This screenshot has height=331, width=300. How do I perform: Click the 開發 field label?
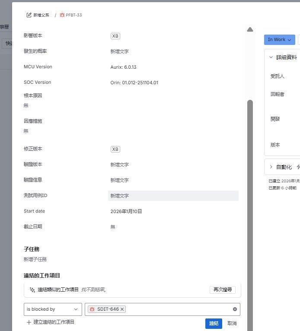point(275,119)
